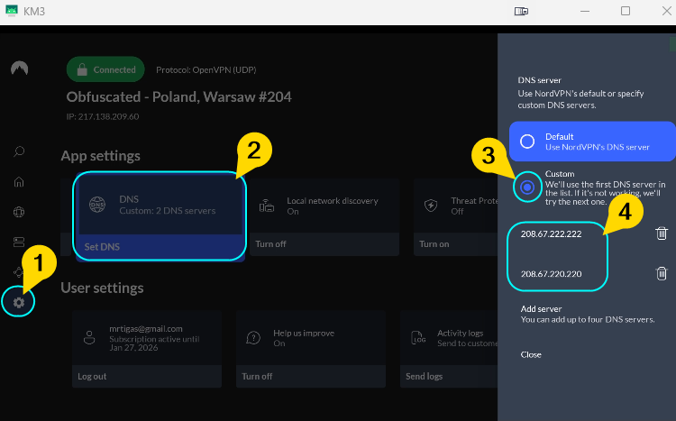The width and height of the screenshot is (676, 421).
Task: Click the 208.67.222.222 DNS entry
Action: (551, 233)
